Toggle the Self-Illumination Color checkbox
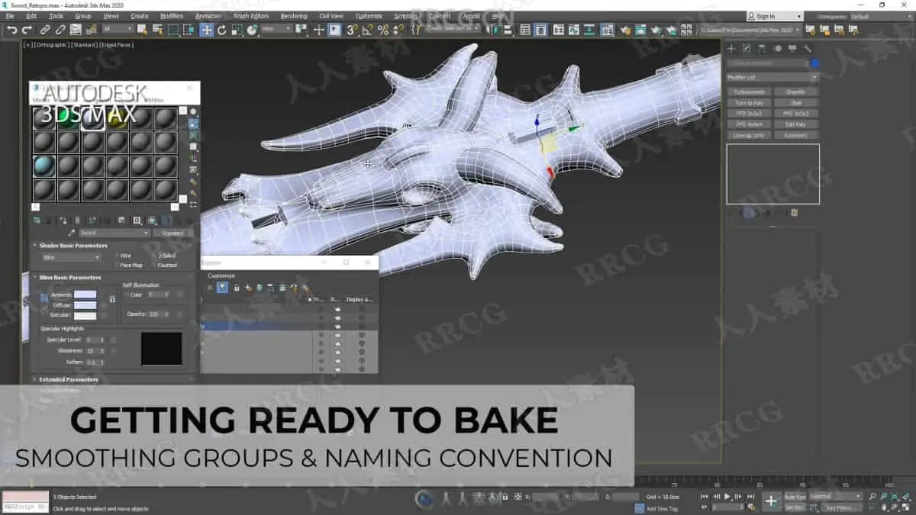The width and height of the screenshot is (916, 515). pos(127,295)
